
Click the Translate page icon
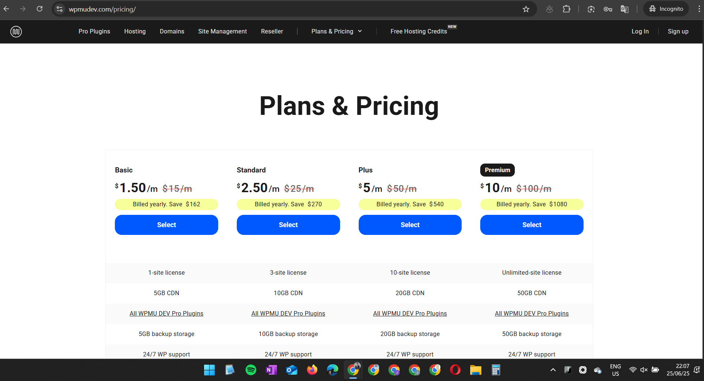point(624,9)
